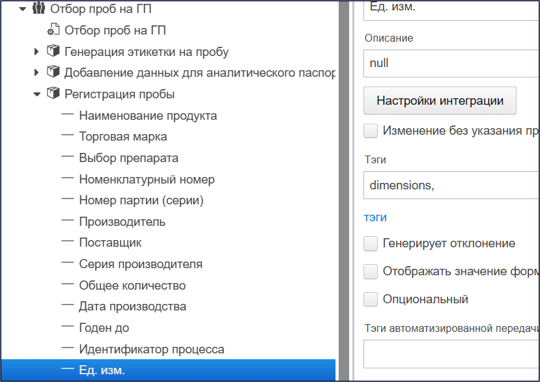Open Номер партии (серии) item
This screenshot has width=540, height=382.
(141, 200)
